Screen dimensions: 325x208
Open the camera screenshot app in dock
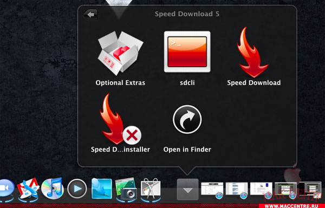click(126, 189)
